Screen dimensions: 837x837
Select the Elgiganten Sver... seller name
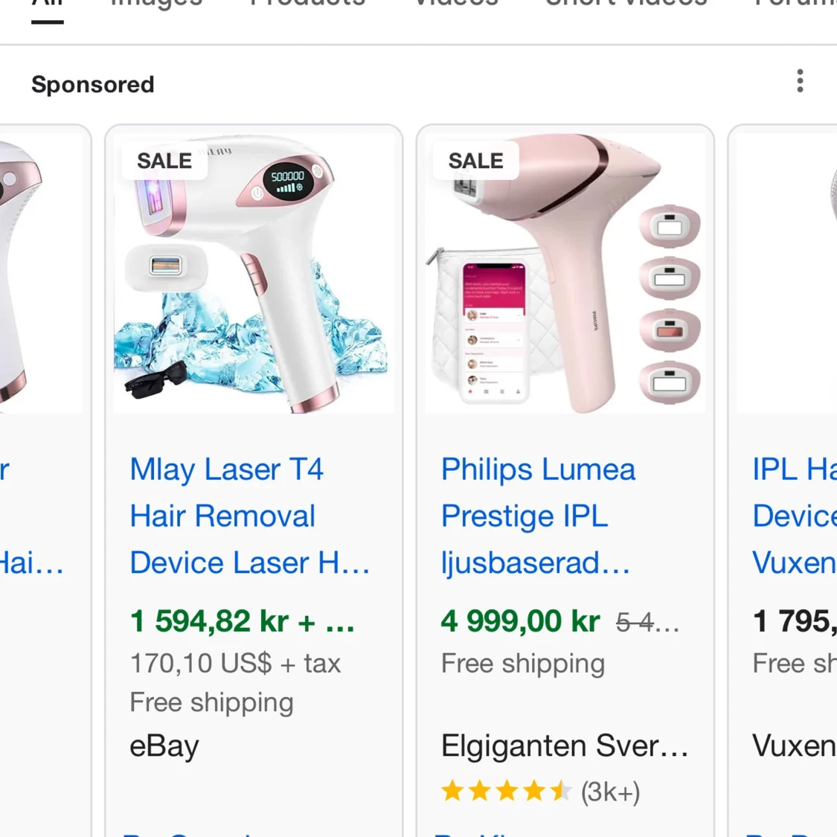pyautogui.click(x=564, y=745)
